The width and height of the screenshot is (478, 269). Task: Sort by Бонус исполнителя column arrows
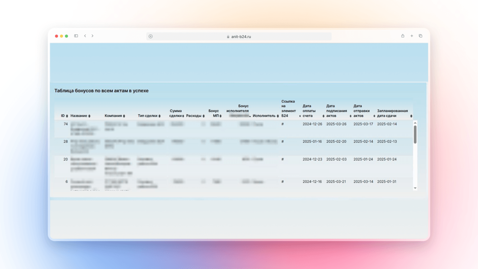pos(250,116)
